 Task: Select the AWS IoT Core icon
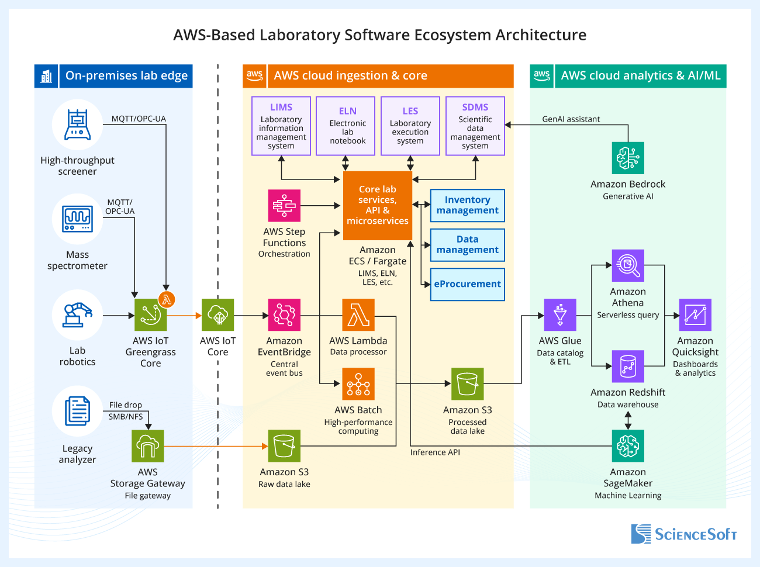(217, 314)
